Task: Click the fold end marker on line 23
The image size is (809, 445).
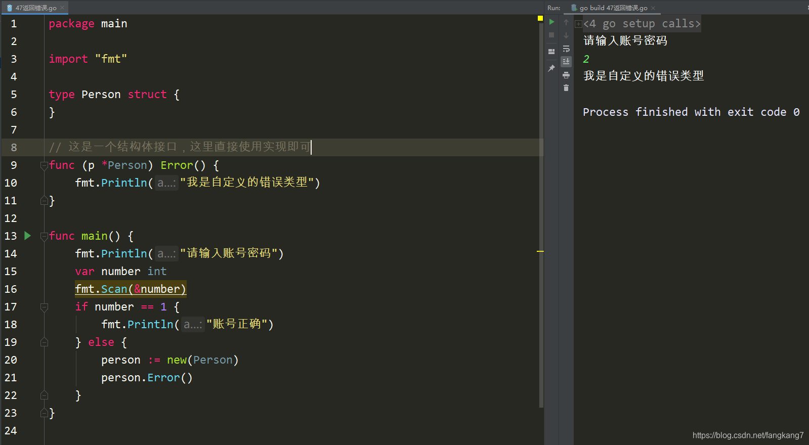Action: click(44, 413)
